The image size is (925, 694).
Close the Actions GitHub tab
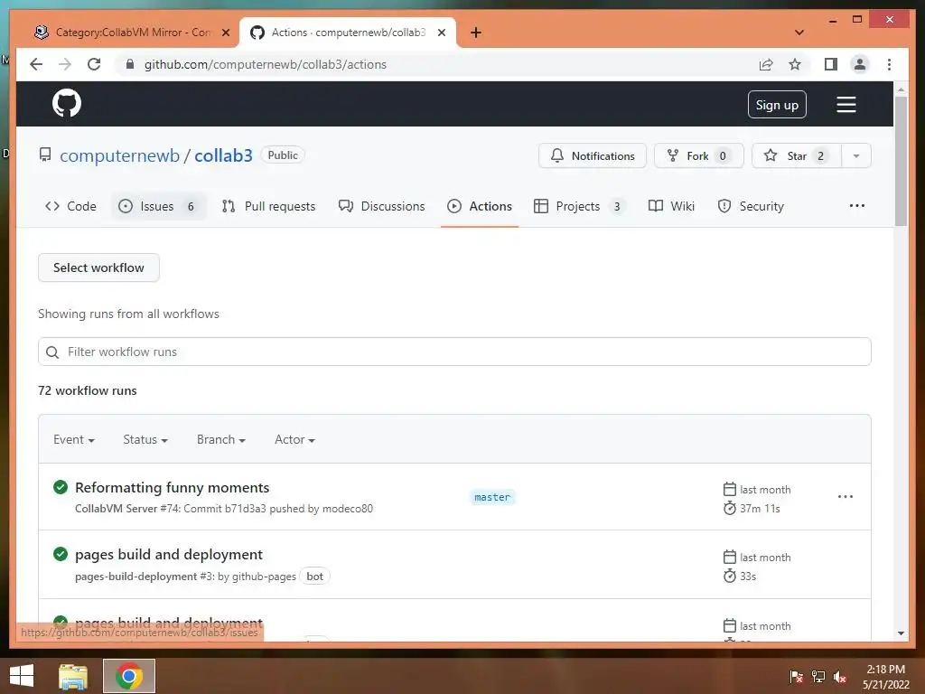pyautogui.click(x=441, y=33)
